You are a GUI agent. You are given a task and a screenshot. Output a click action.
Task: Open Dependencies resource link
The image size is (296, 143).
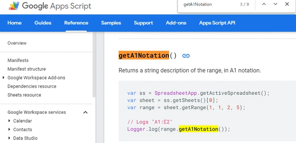pos(32,86)
